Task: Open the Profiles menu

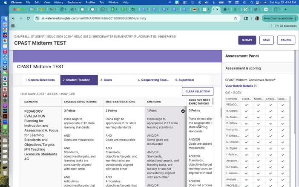Action: point(90,3)
